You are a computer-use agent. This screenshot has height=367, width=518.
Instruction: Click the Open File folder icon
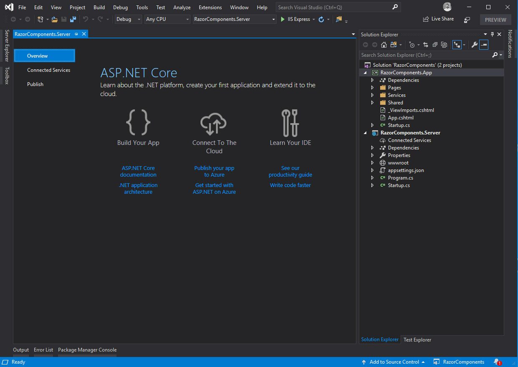(x=54, y=19)
